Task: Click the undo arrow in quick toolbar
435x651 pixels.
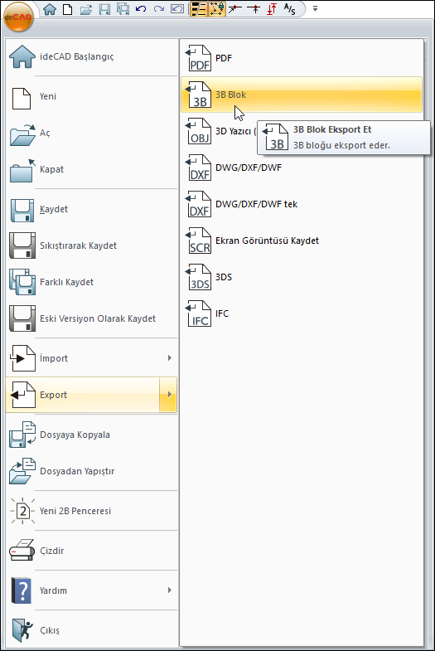Action: [x=141, y=9]
